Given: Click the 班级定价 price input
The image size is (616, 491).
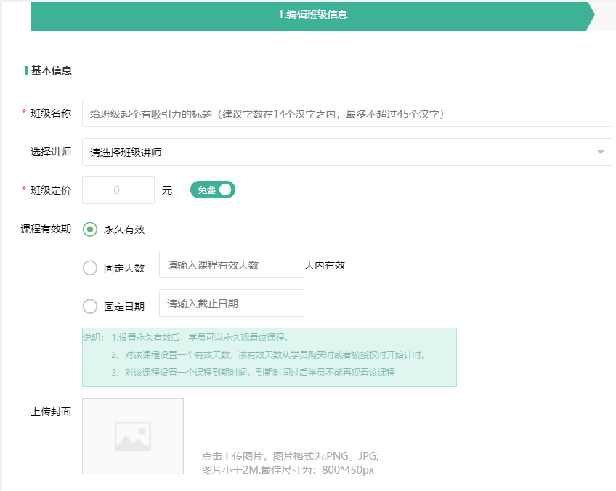Looking at the screenshot, I should coord(118,190).
